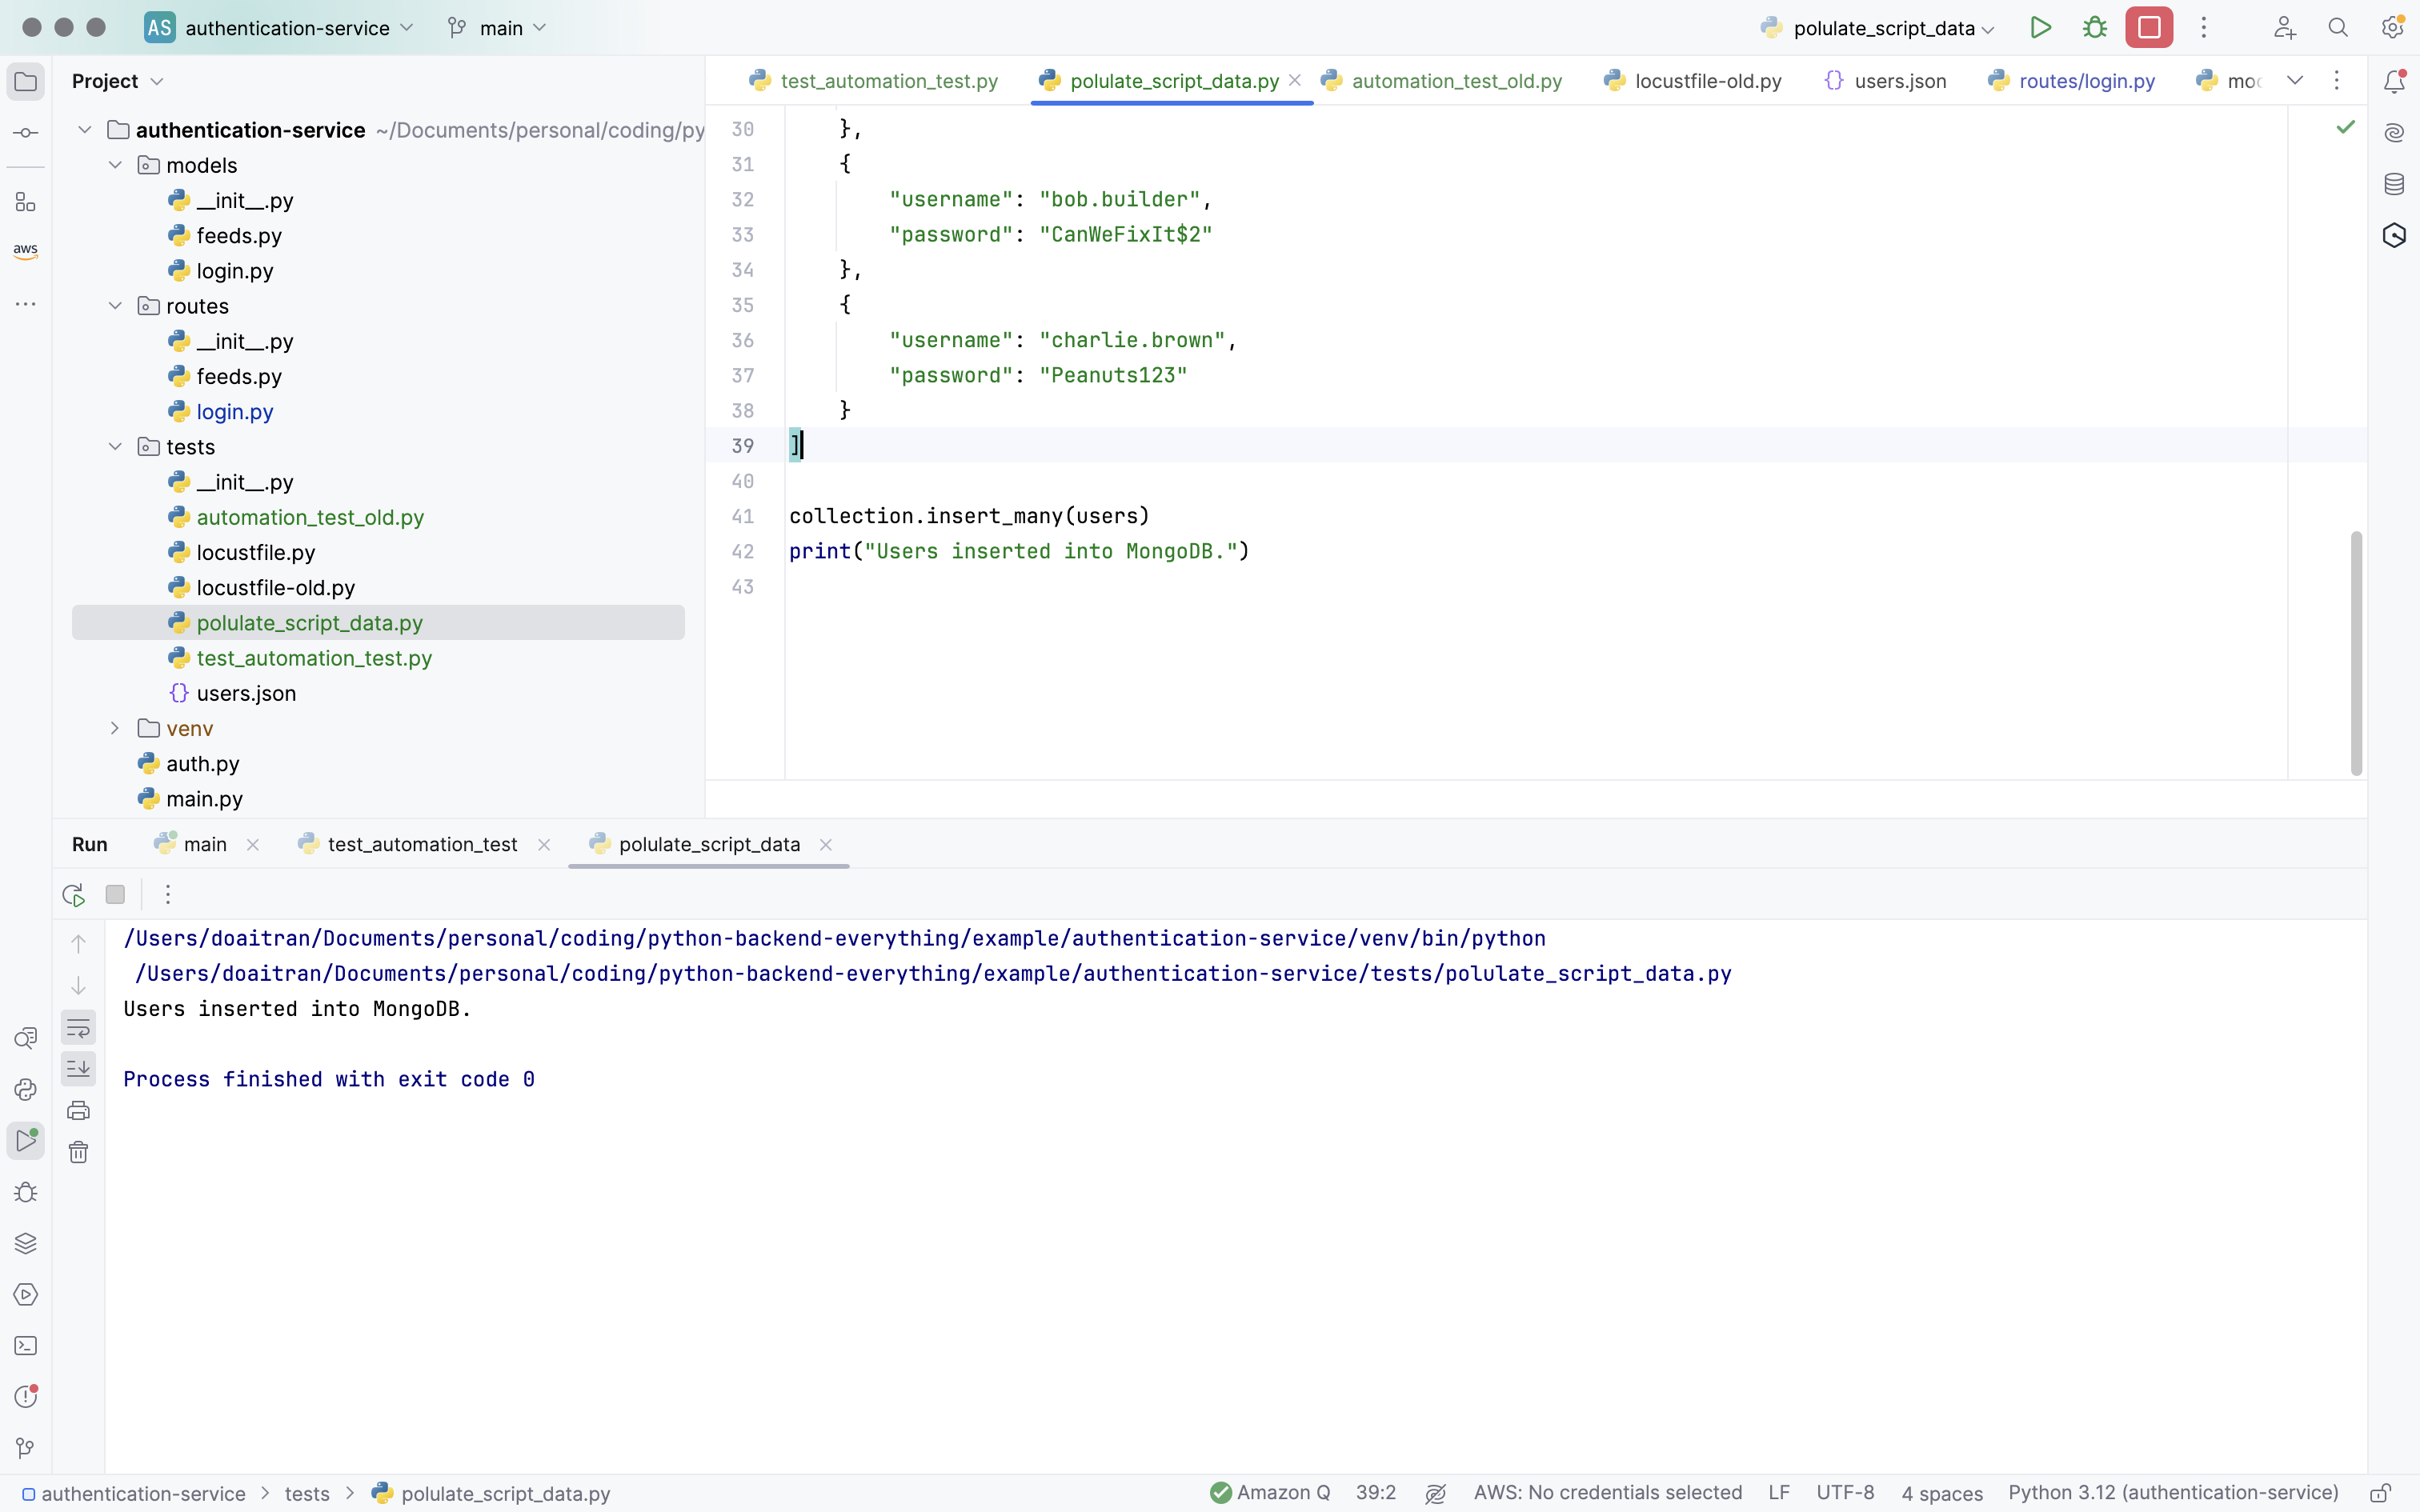The image size is (2420, 1512).
Task: Collapse the models folder
Action: pyautogui.click(x=115, y=165)
